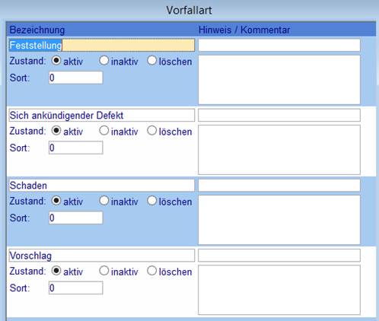
Task: Click the single-line Hinweis field beside Vorschlag
Action: (279, 256)
